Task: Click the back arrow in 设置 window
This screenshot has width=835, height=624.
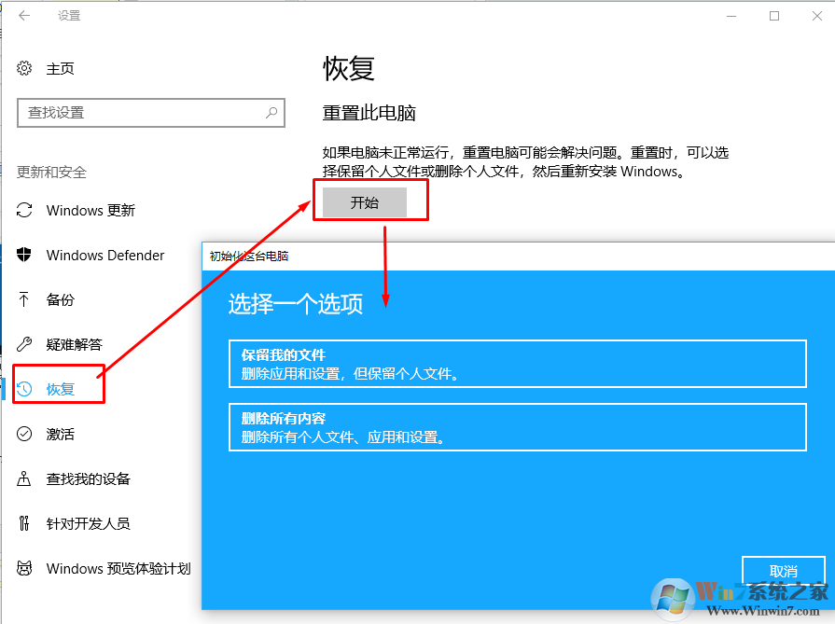Action: coord(21,15)
